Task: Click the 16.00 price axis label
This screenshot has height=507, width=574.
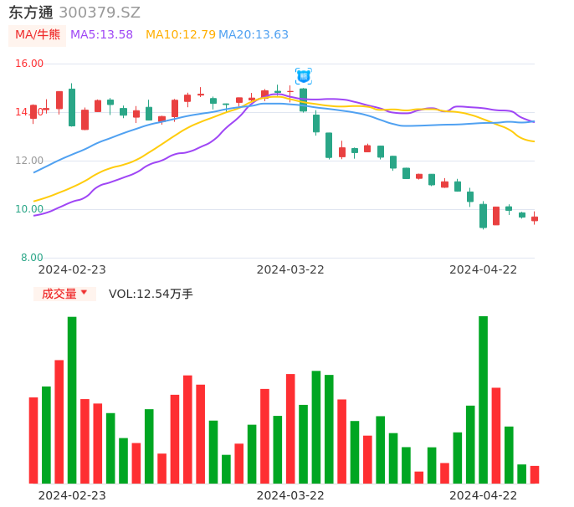Action: 29,64
